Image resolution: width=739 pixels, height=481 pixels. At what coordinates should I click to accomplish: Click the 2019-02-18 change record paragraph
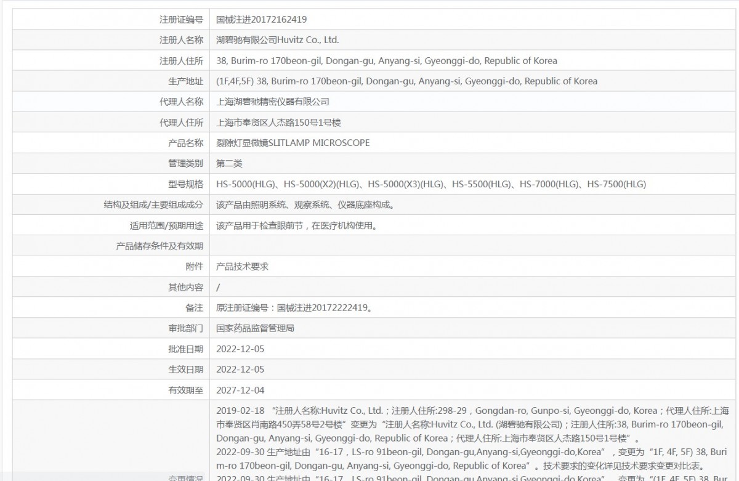[x=473, y=424]
